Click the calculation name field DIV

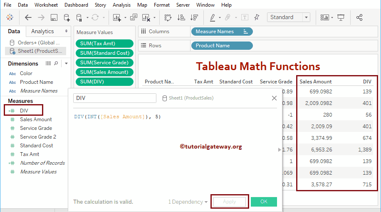pyautogui.click(x=115, y=98)
